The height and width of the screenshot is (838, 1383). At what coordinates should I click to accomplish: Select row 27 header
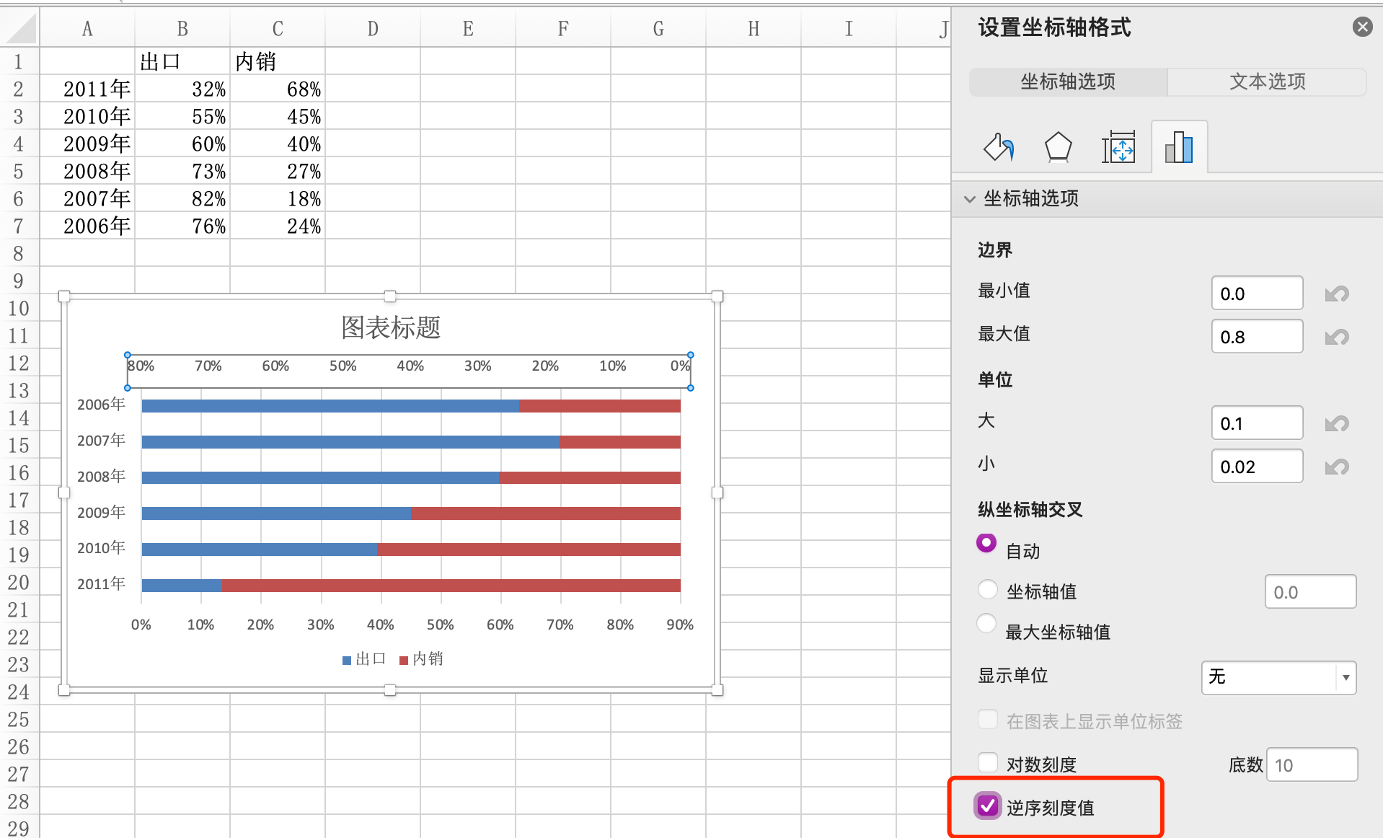pos(19,775)
